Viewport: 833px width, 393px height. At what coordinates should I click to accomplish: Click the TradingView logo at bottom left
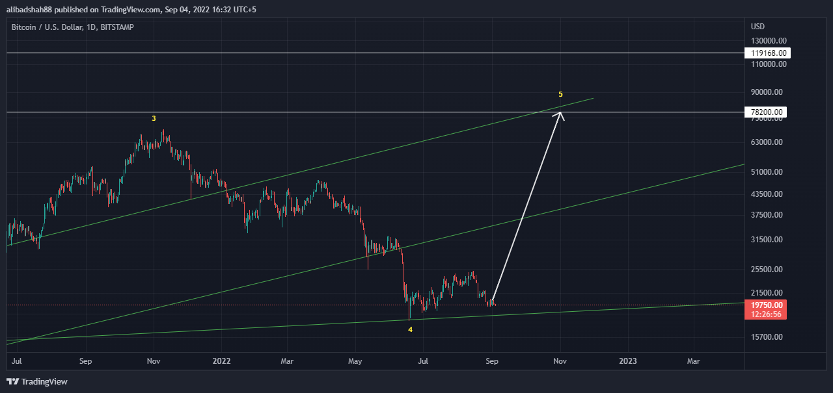click(x=37, y=381)
